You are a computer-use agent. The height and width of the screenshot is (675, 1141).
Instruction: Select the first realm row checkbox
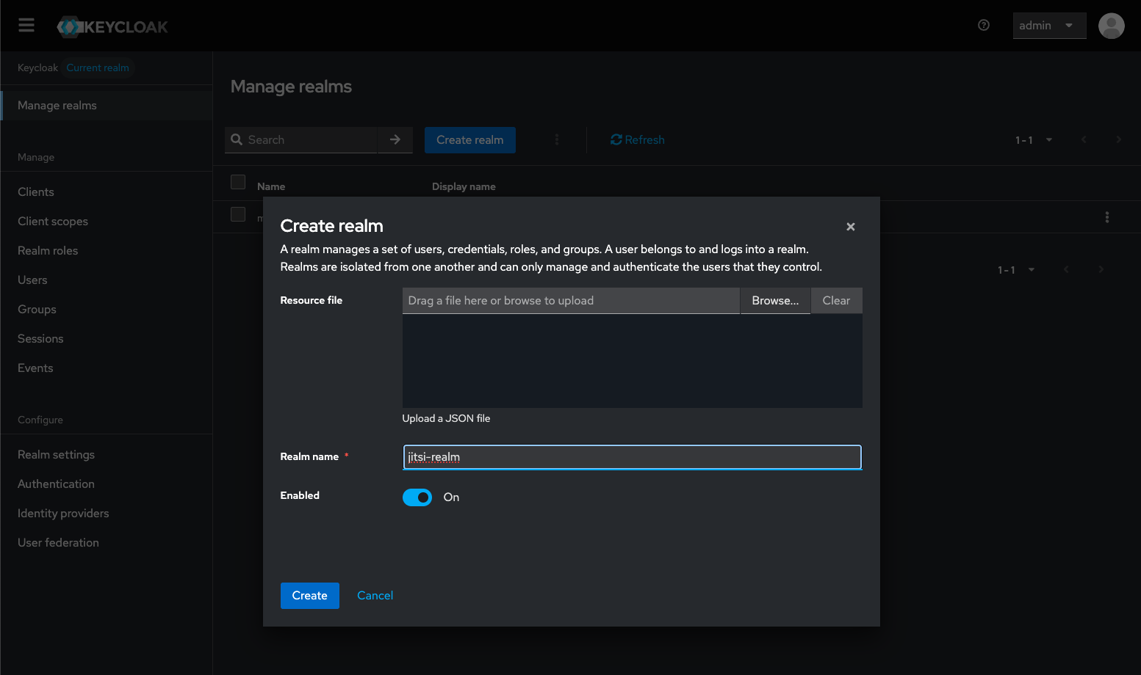coord(238,214)
